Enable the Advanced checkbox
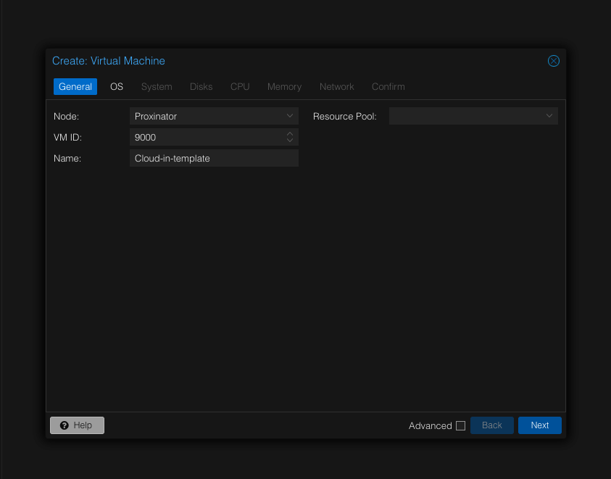 [460, 426]
